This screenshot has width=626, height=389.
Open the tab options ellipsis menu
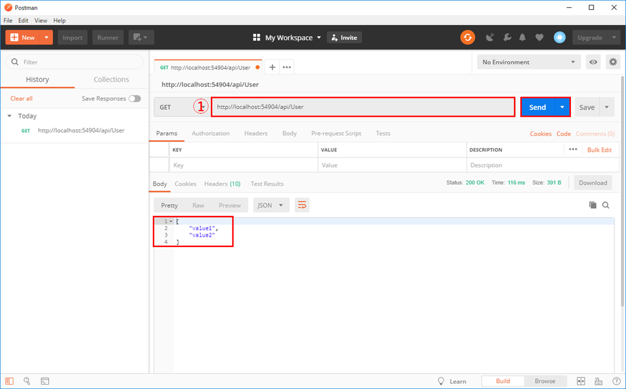pos(287,67)
